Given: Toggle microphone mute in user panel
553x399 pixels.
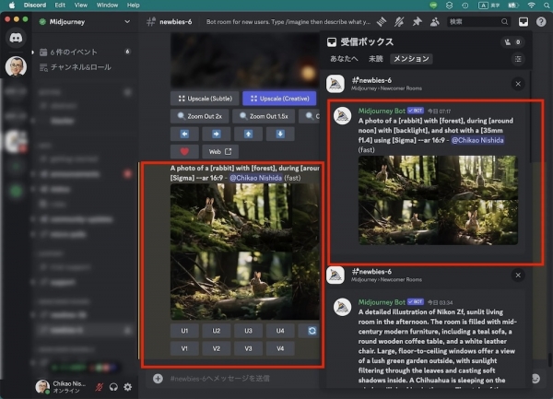Looking at the screenshot, I should pyautogui.click(x=100, y=387).
